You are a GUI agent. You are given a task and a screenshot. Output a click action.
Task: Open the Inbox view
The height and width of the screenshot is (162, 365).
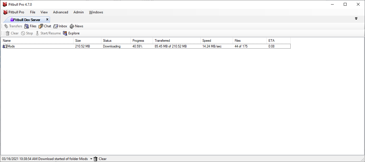(60, 26)
